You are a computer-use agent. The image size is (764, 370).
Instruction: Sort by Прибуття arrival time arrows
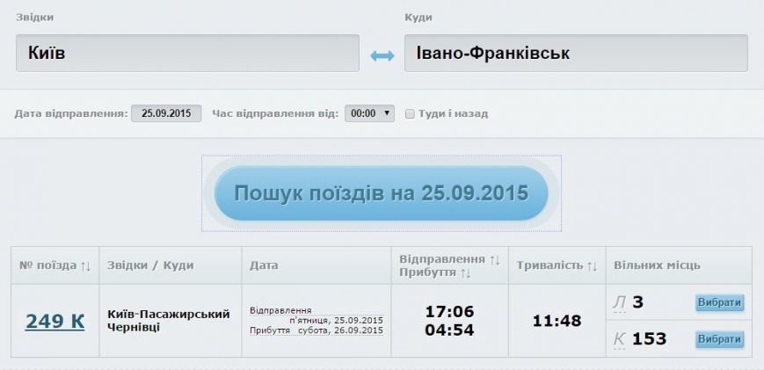tap(465, 272)
